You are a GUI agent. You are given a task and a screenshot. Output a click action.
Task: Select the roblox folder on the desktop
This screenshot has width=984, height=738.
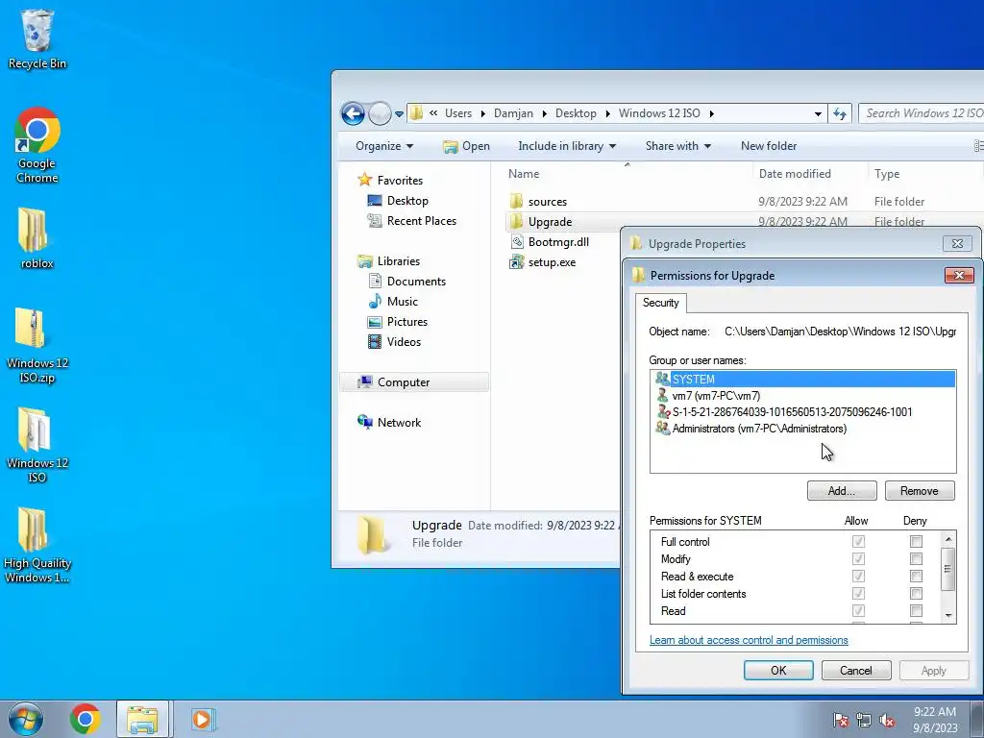[37, 238]
